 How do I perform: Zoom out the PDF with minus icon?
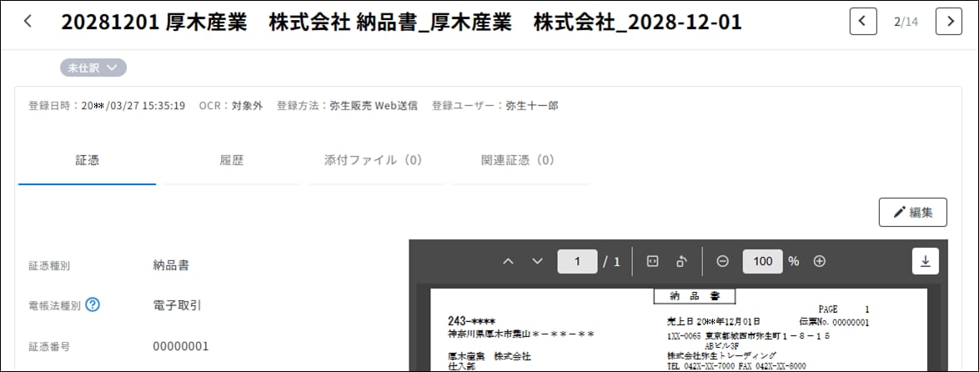(722, 261)
